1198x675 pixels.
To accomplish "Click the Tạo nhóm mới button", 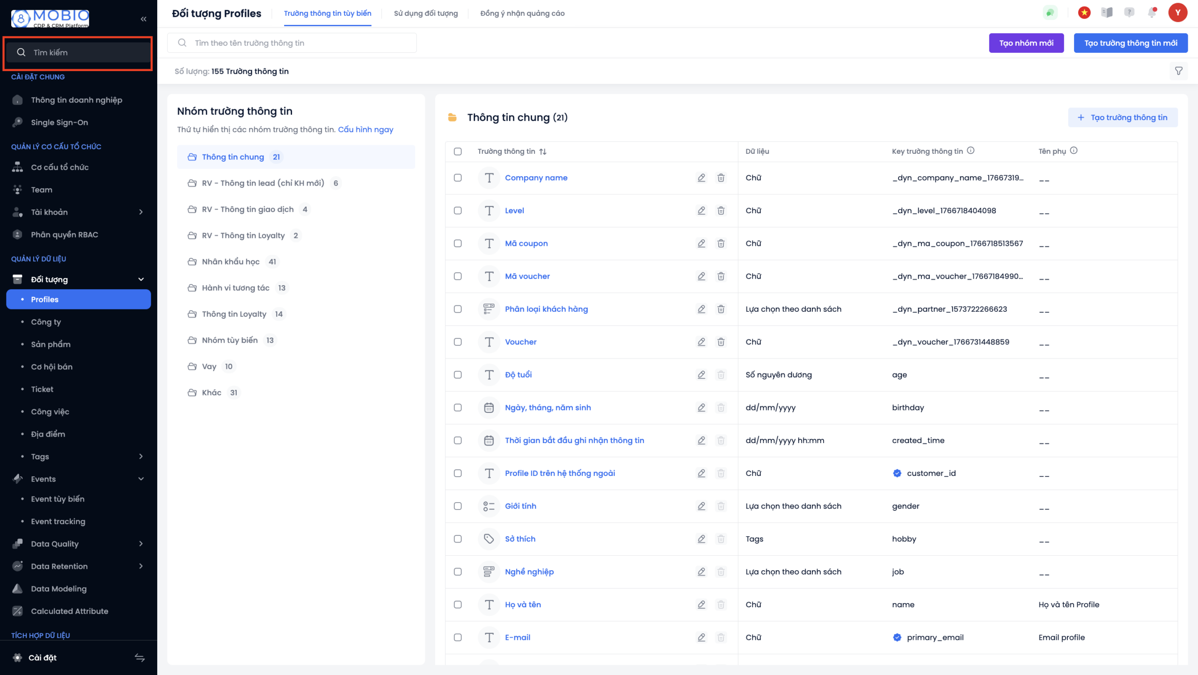I will click(1026, 43).
